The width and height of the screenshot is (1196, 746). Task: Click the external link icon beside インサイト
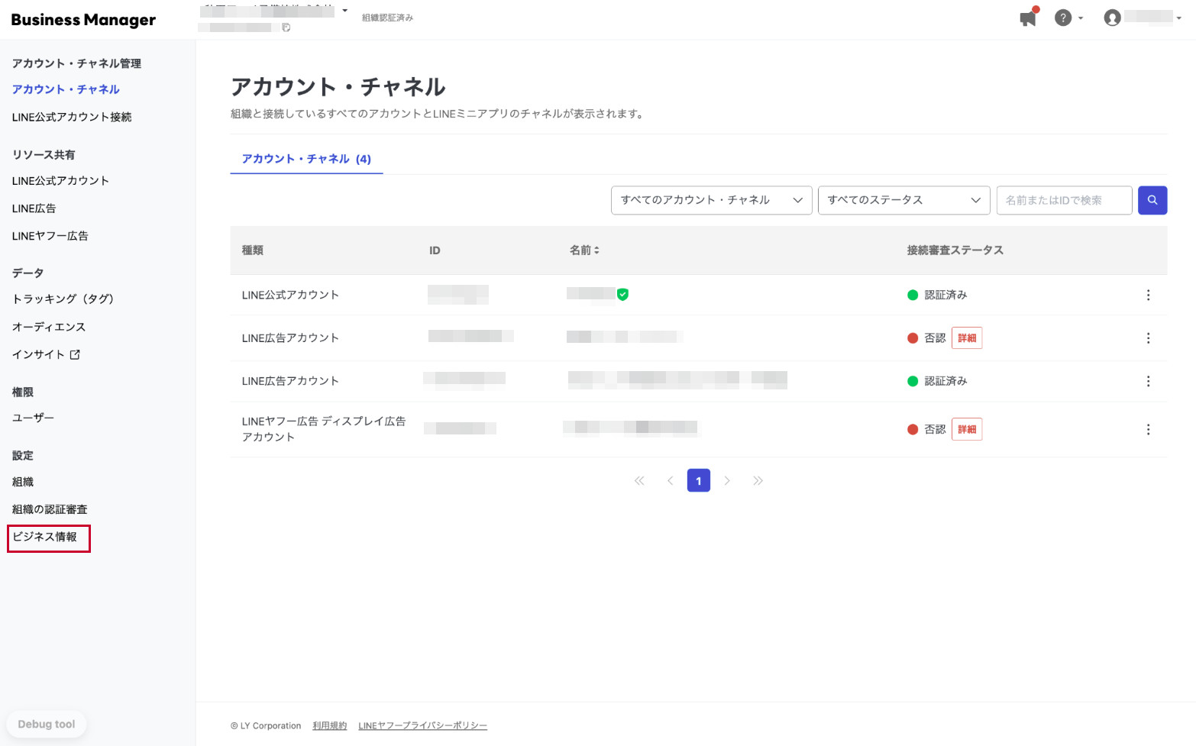[75, 354]
